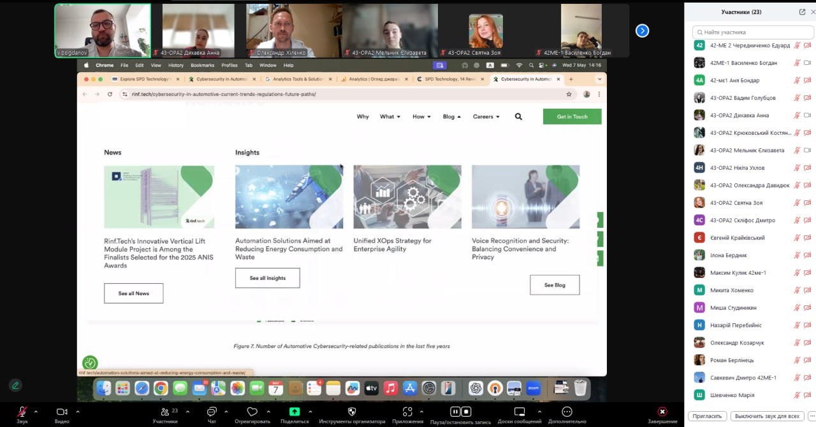Toggle muted mic icon for Мельник Єлизавета

(797, 150)
